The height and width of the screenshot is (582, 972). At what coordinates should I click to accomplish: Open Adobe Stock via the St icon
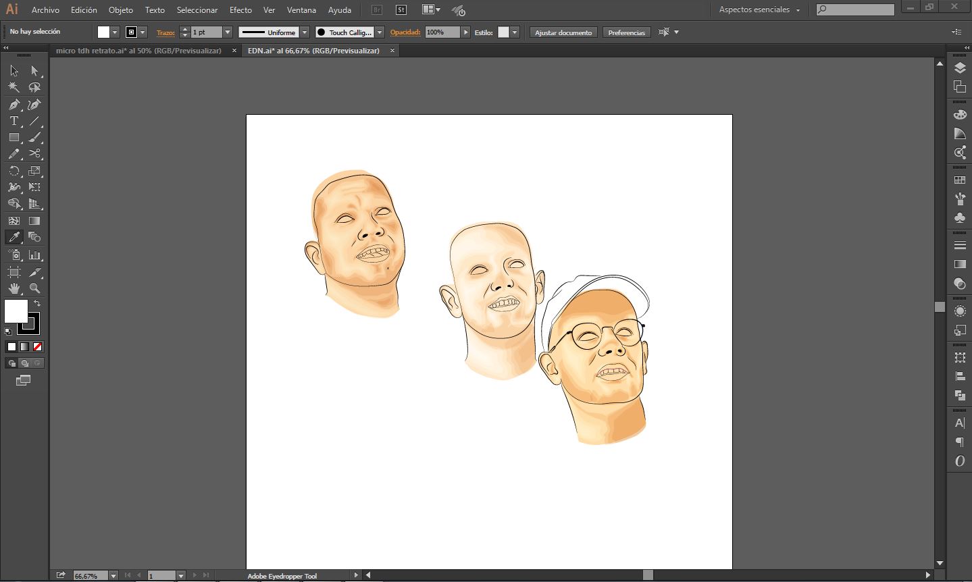point(401,10)
